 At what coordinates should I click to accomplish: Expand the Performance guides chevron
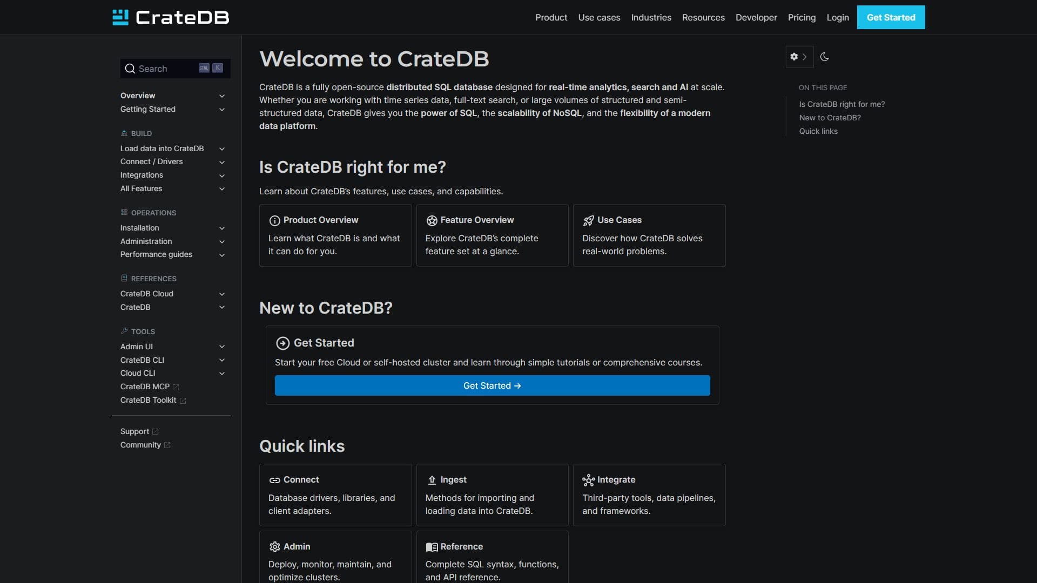click(222, 255)
